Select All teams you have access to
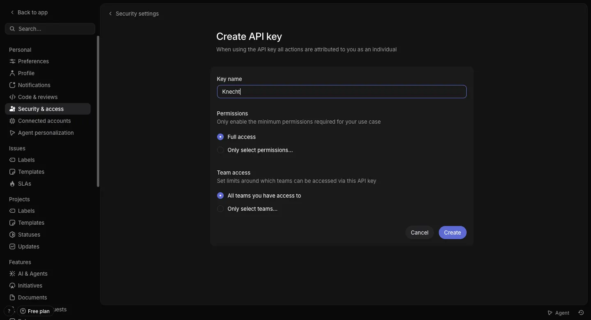 220,196
